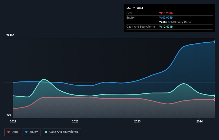Click the teal Cash endpoint marker

coord(214,96)
